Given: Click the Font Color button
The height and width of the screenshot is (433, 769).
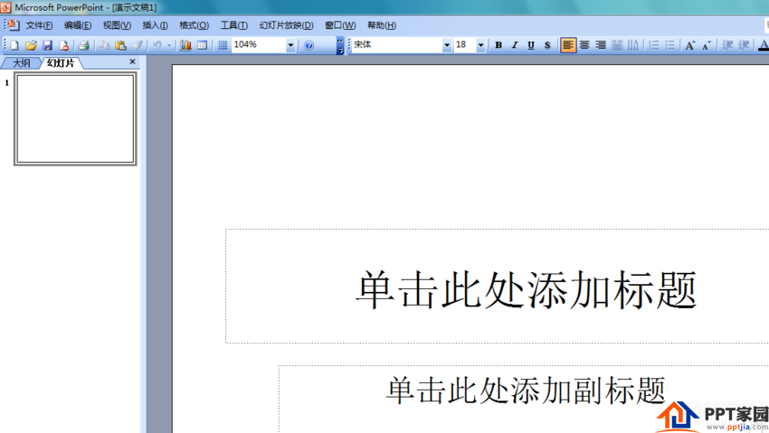Looking at the screenshot, I should pyautogui.click(x=763, y=45).
